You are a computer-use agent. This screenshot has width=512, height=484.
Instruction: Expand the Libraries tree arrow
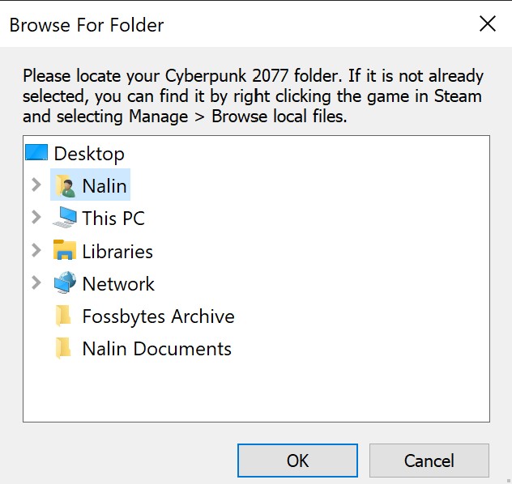[x=36, y=251]
